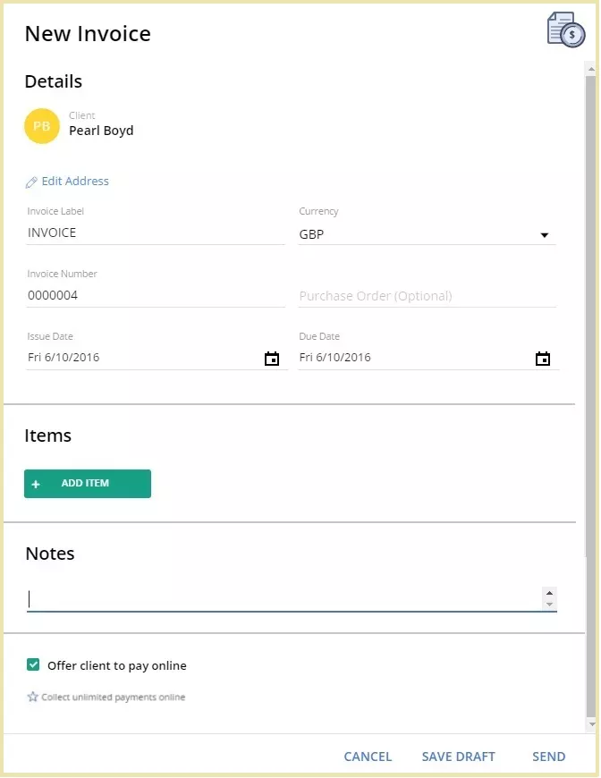The image size is (601, 778).
Task: Click the Offer client to pay online label
Action: point(117,665)
